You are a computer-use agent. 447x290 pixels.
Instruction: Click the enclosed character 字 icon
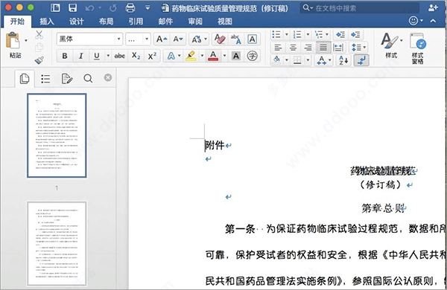tap(252, 56)
